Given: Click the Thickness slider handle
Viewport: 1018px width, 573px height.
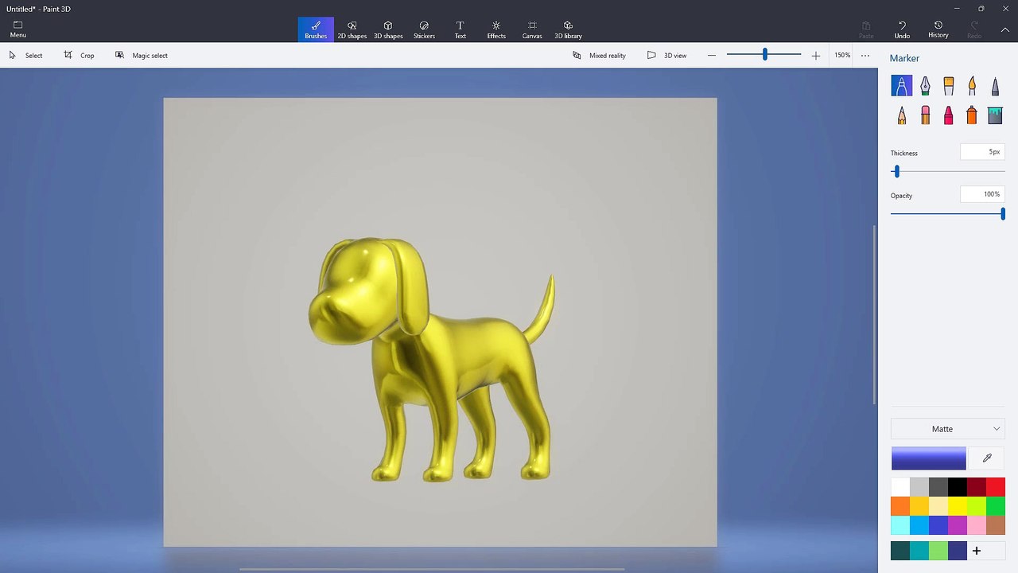Looking at the screenshot, I should coord(896,171).
